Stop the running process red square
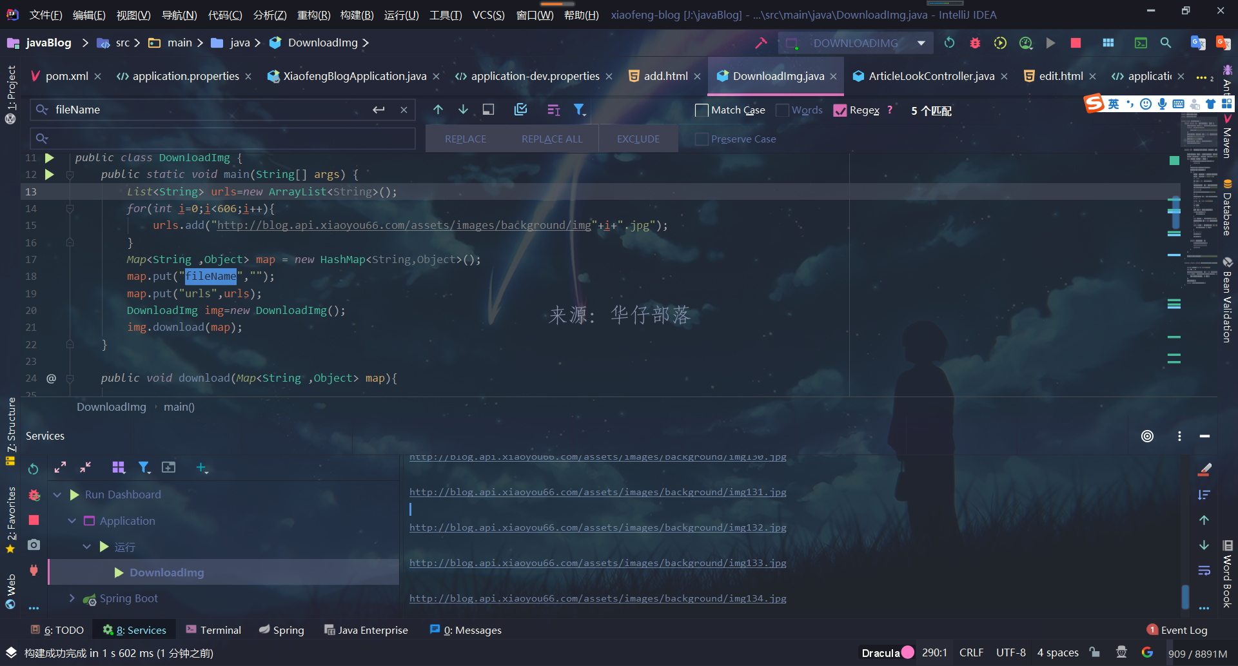 (x=1076, y=43)
